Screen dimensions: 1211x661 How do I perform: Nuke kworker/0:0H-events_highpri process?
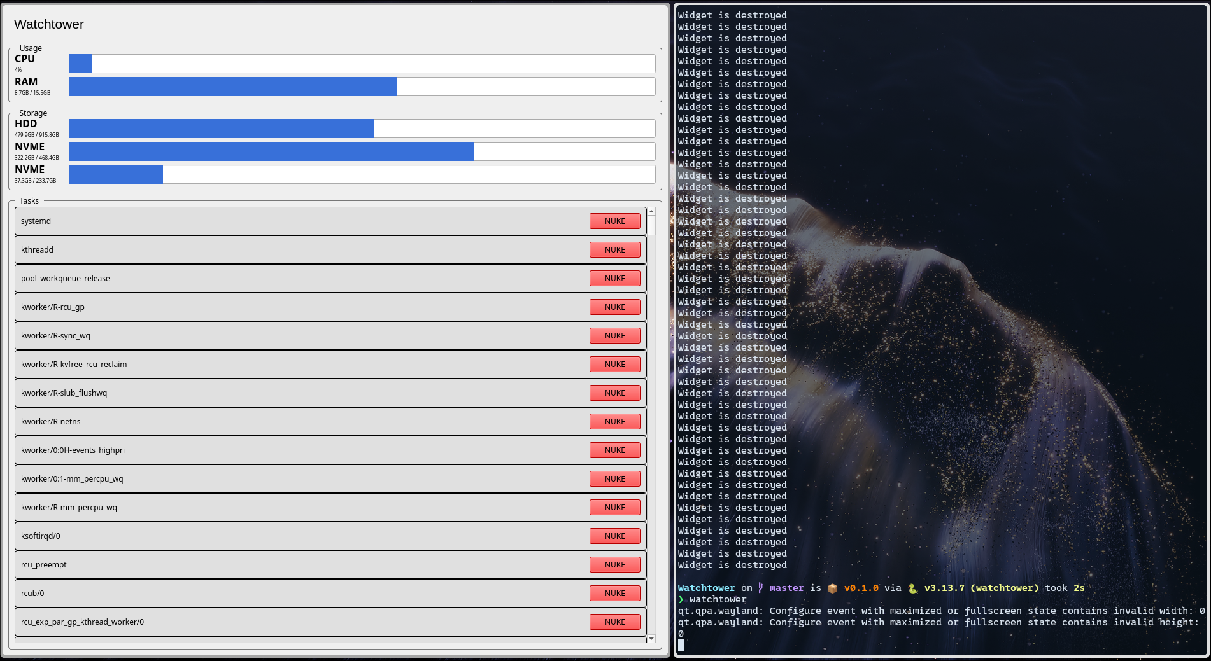tap(614, 450)
